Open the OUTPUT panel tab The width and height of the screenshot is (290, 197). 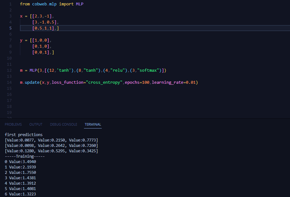(x=36, y=124)
